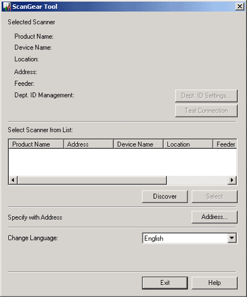Open Help

[x=215, y=283]
